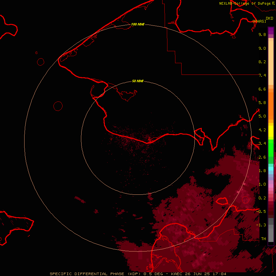Click the 100 NMI range ring label
The image size is (276, 276).
[138, 24]
